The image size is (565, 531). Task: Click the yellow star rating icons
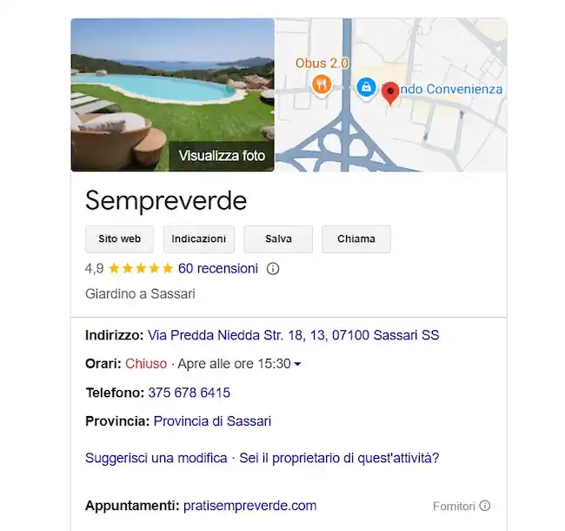[x=141, y=269]
